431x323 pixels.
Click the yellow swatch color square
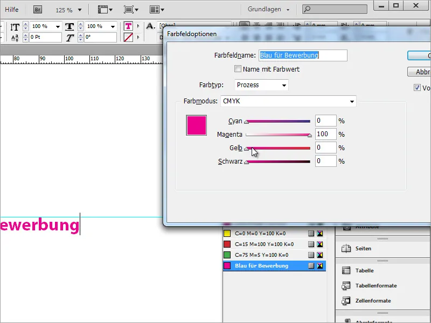tap(227, 234)
